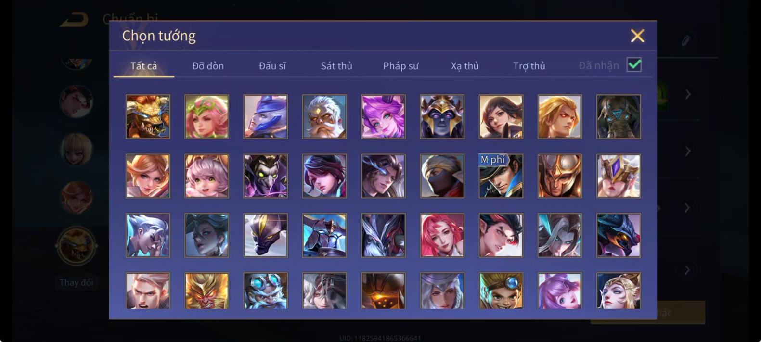This screenshot has width=761, height=342.
Task: Select the hero with the 'M phí' badge
Action: (x=501, y=176)
